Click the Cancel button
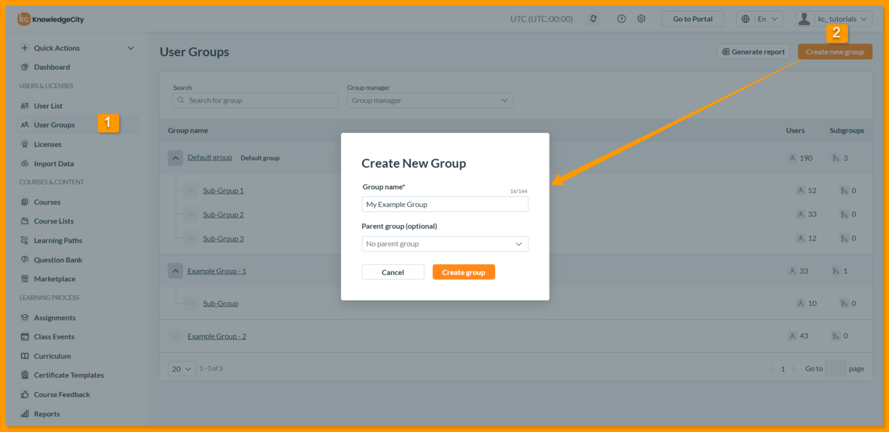 (393, 272)
